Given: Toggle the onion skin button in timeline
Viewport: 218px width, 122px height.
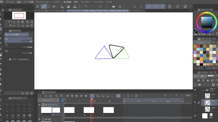Looking at the screenshot, I should (118, 96).
